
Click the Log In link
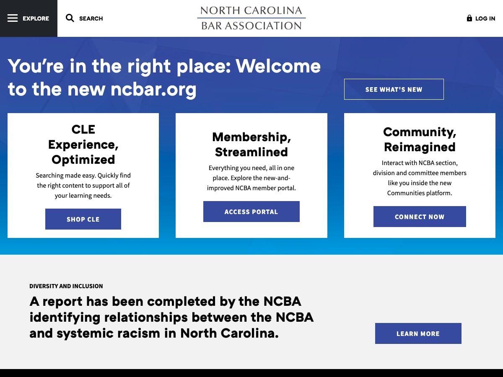(x=485, y=18)
